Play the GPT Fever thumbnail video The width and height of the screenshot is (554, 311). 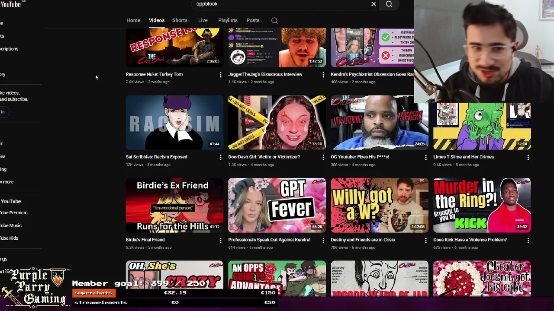pos(277,205)
